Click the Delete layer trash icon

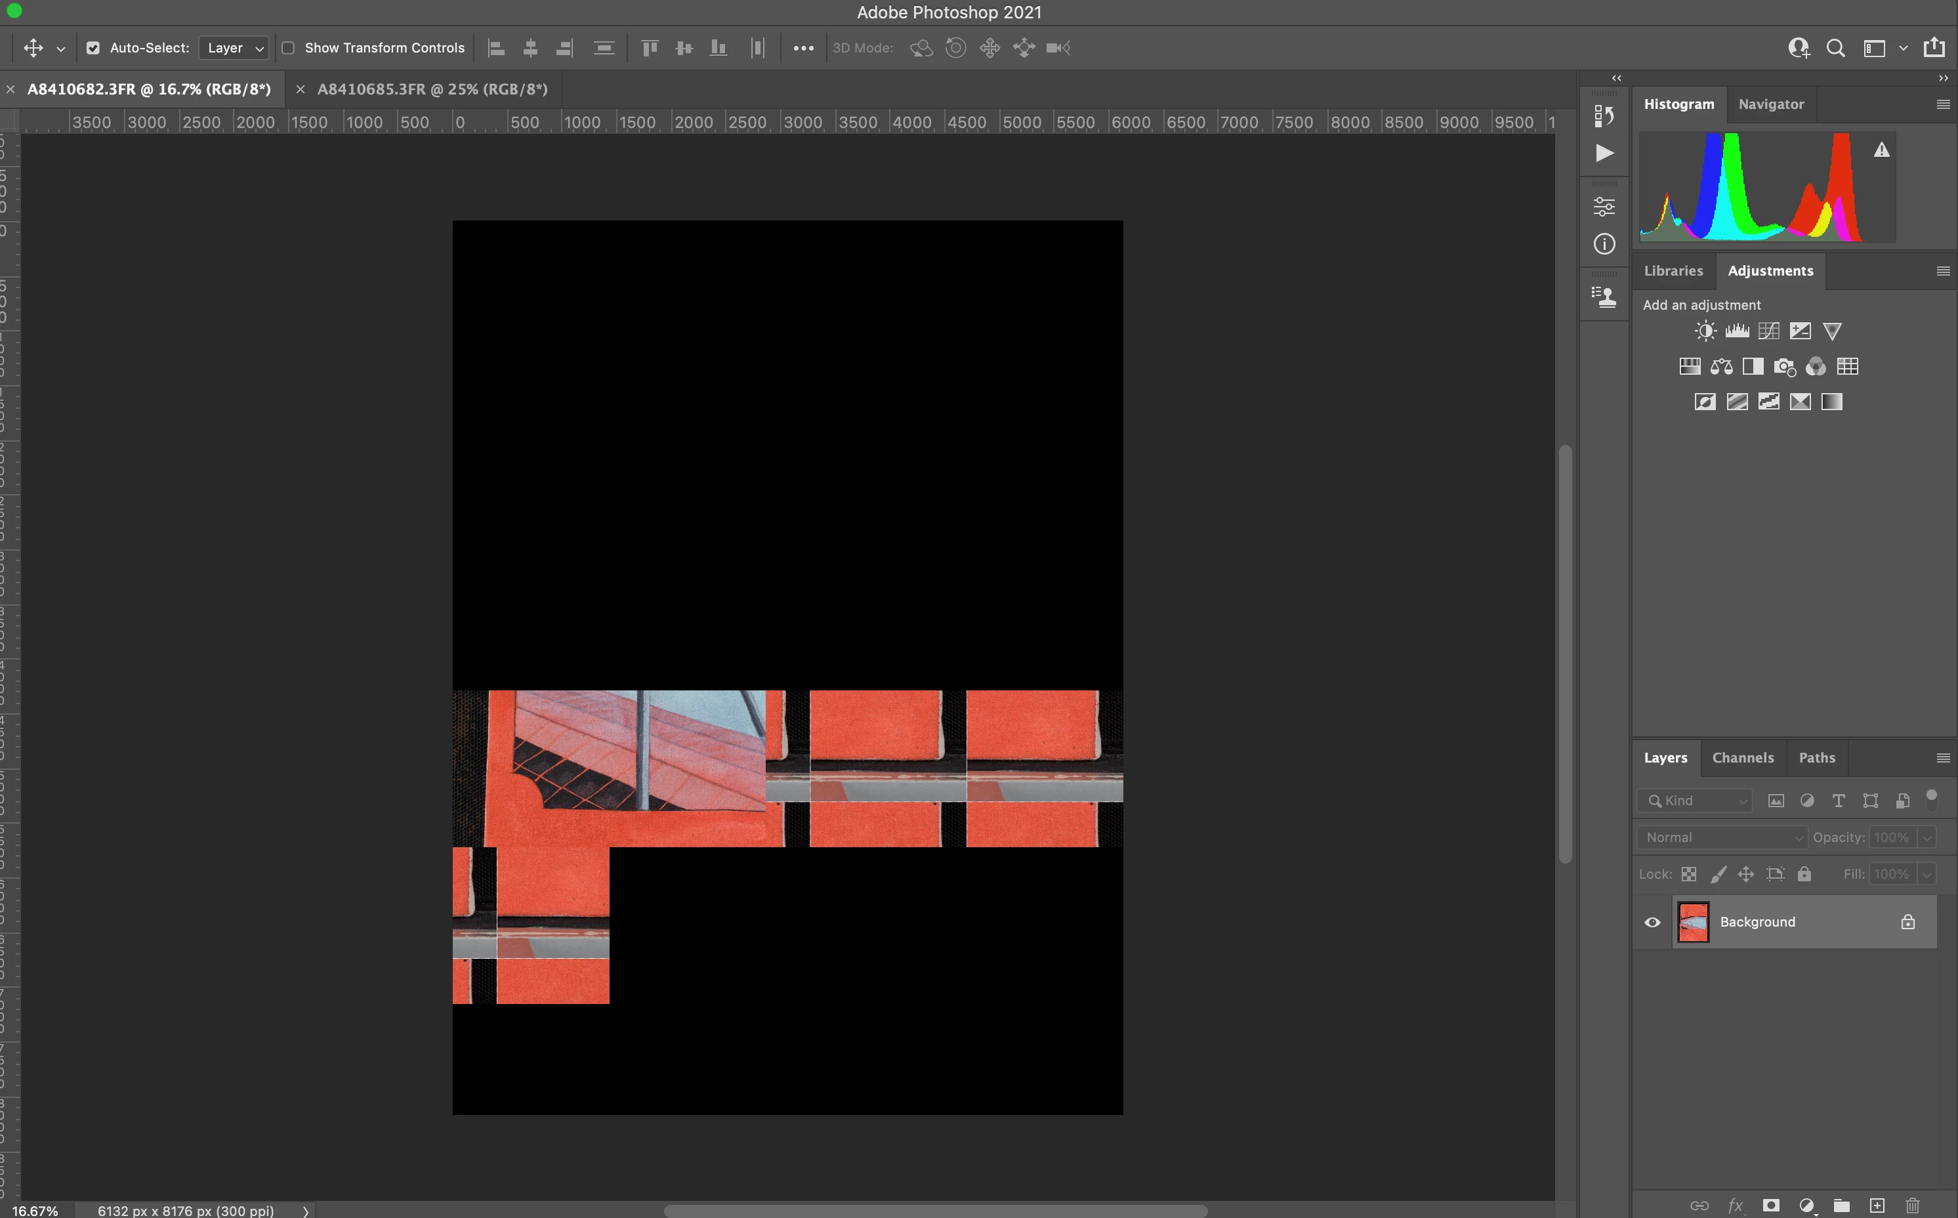(1913, 1205)
